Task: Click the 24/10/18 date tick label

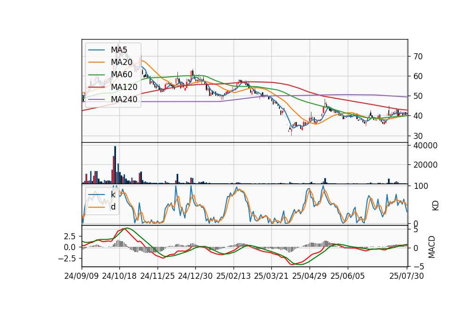Action: coord(119,276)
